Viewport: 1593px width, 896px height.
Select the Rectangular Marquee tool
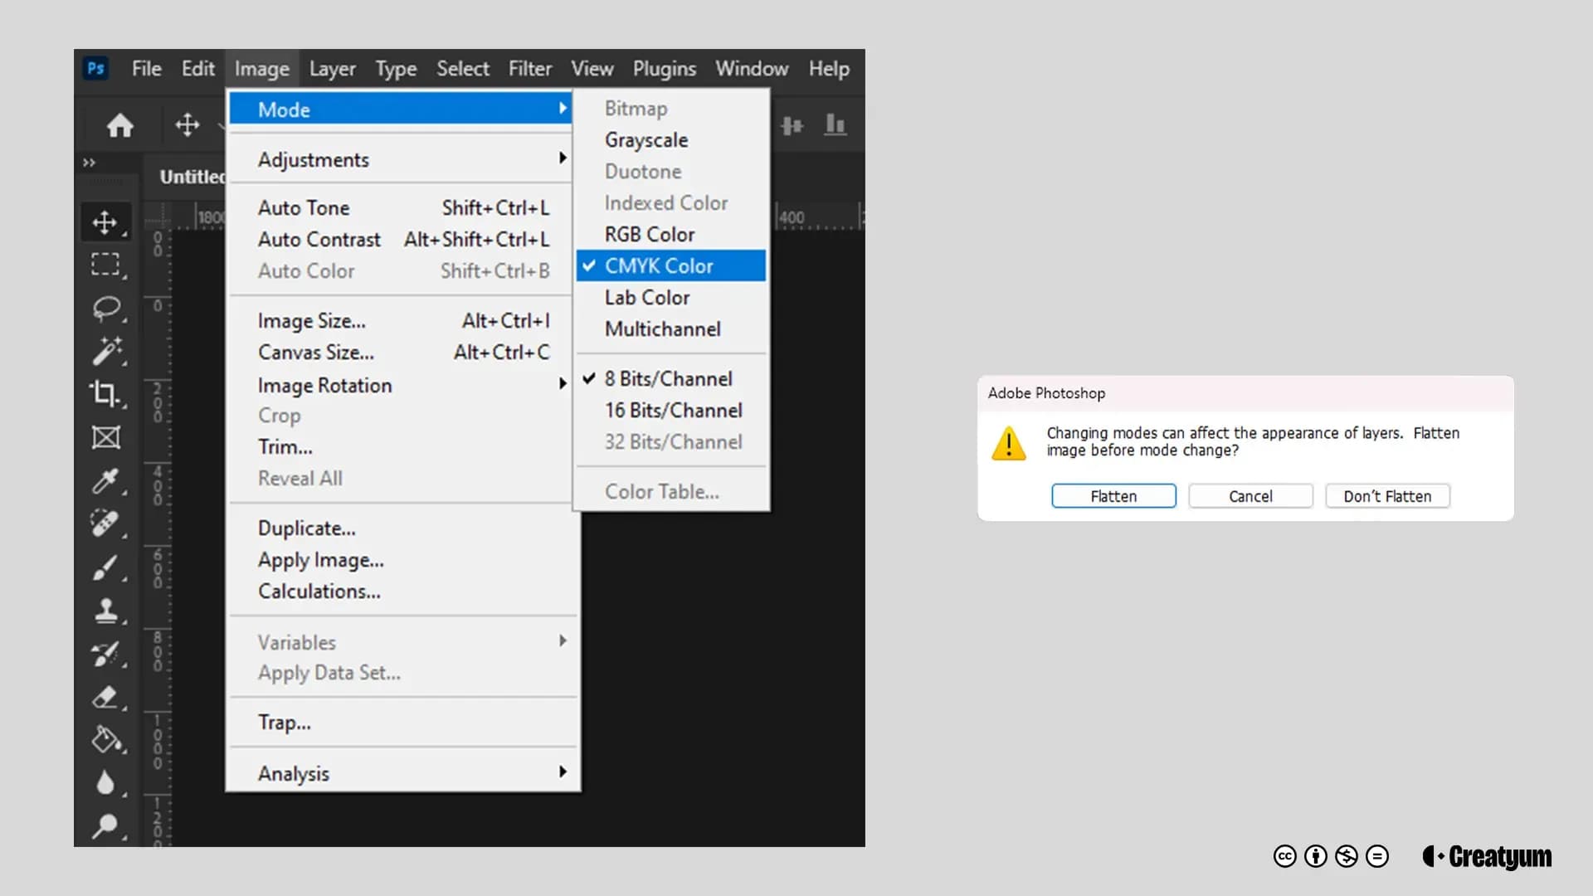(x=106, y=264)
